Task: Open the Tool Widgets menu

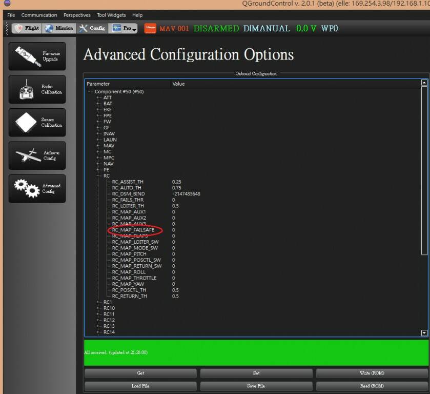Action: tap(111, 15)
